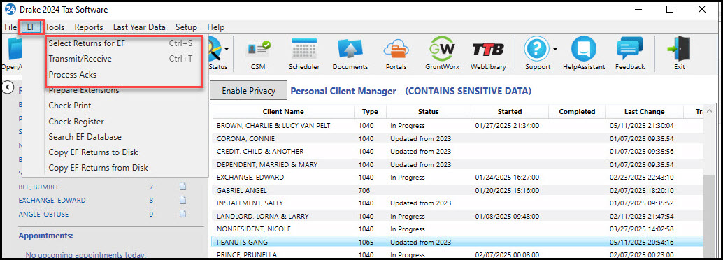
Task: Open the Last Year Data menu
Action: click(139, 27)
